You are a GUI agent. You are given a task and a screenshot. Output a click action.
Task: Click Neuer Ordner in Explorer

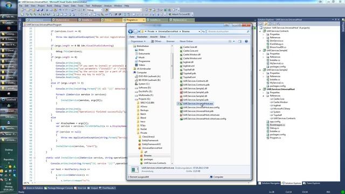point(186,41)
